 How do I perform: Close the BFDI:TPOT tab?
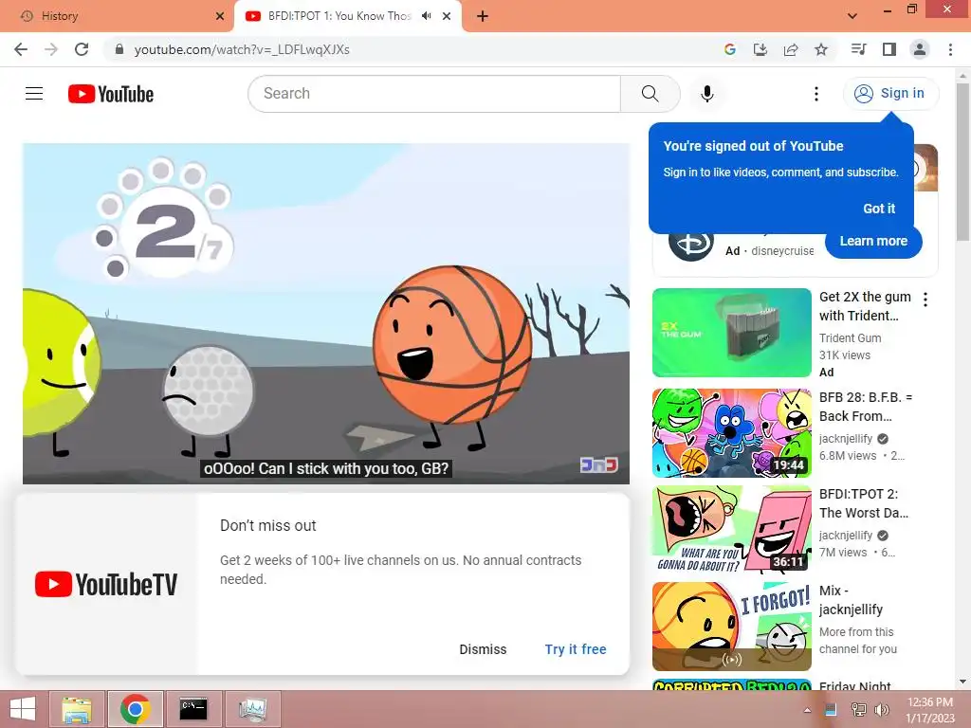(447, 16)
